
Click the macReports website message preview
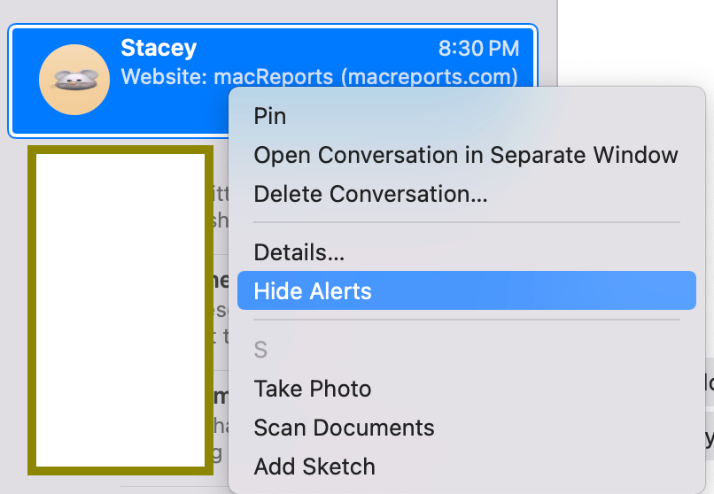pos(319,76)
